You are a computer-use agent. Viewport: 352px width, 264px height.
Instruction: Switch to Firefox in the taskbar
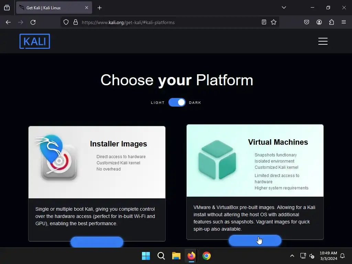click(191, 256)
